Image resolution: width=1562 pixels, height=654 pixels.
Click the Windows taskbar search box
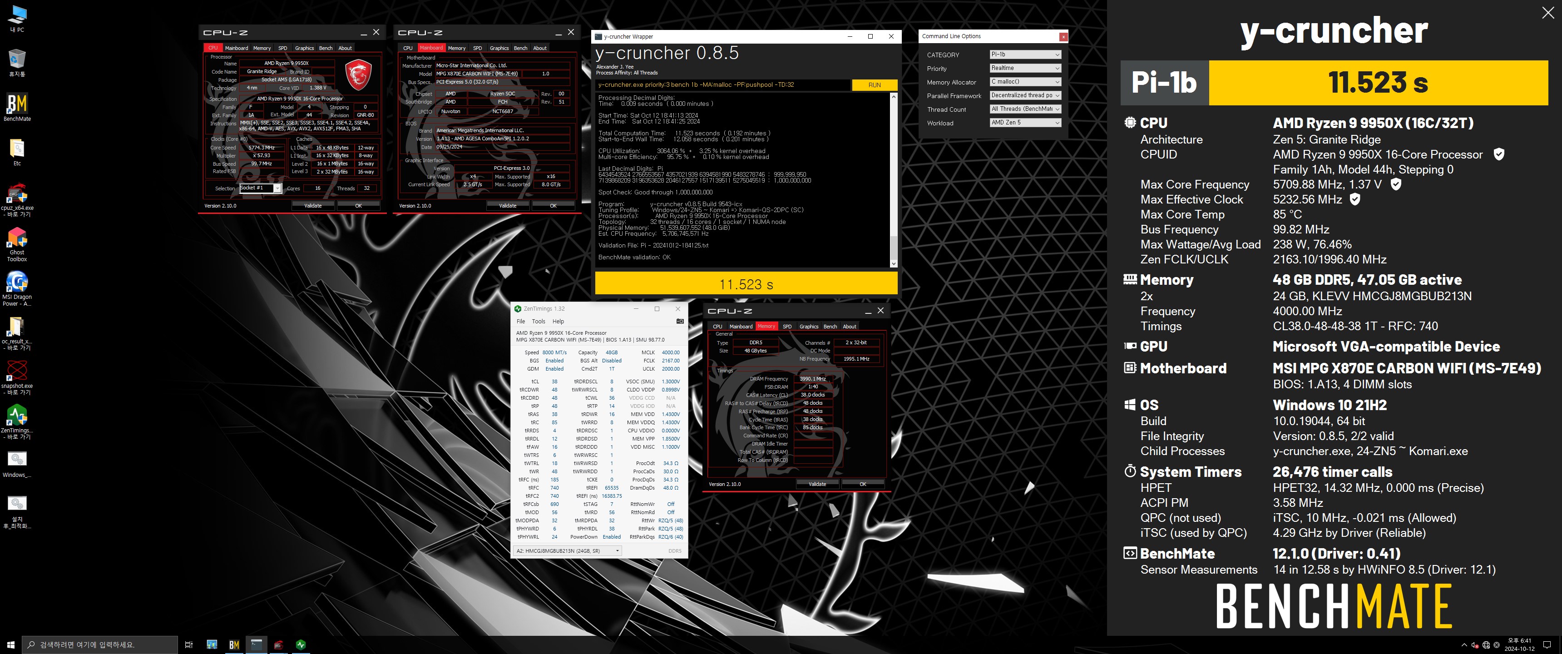[100, 644]
